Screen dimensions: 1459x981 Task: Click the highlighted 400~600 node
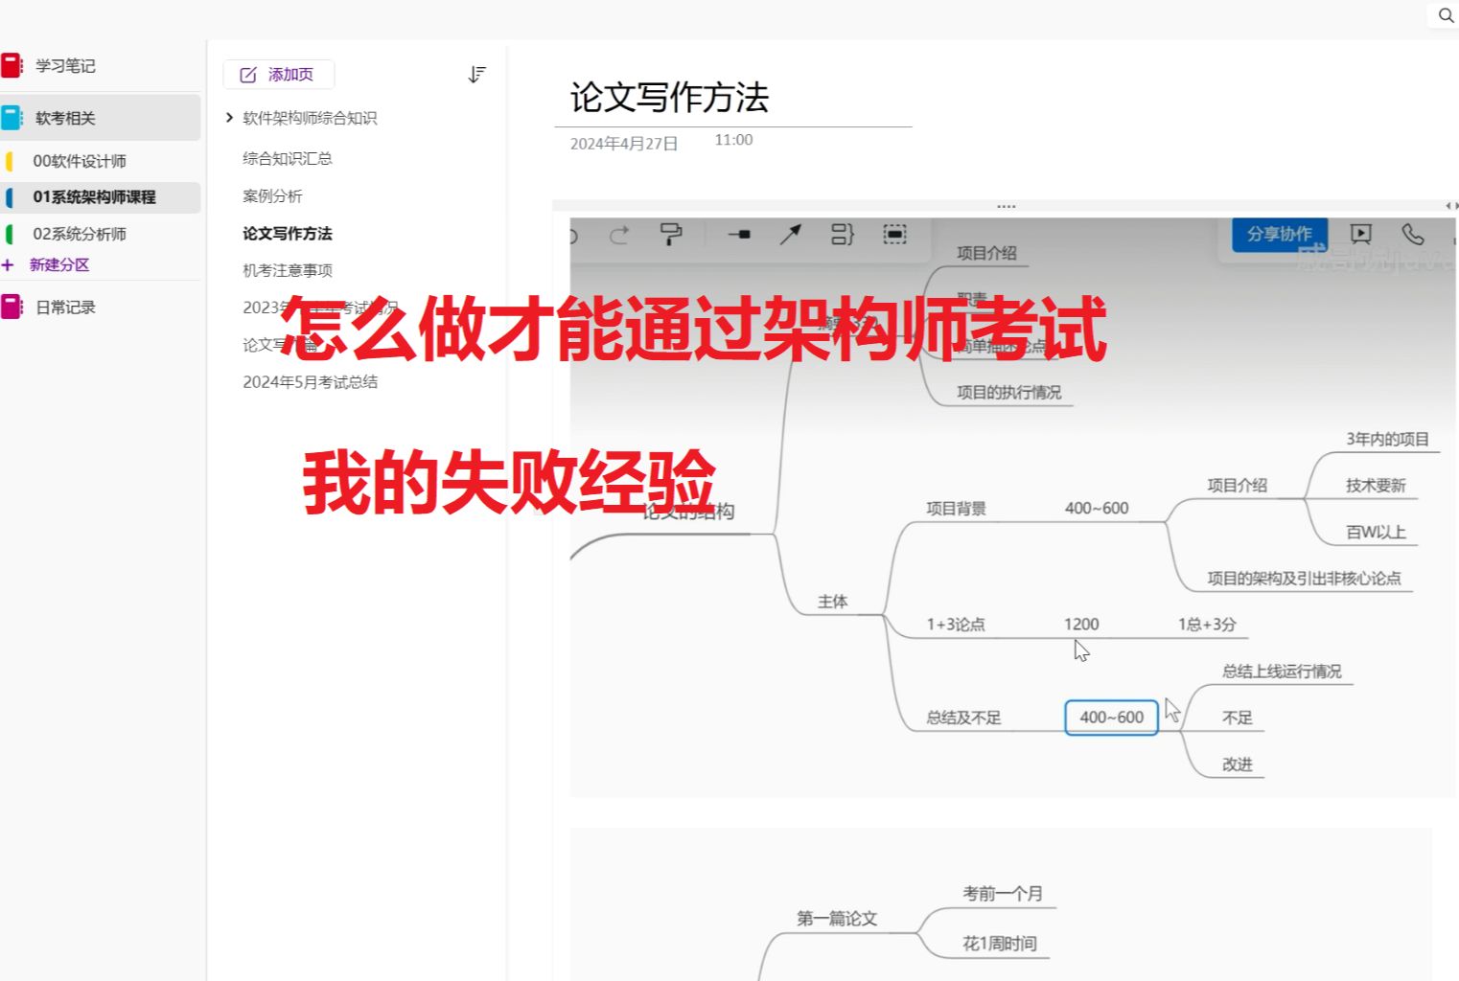[1111, 718]
